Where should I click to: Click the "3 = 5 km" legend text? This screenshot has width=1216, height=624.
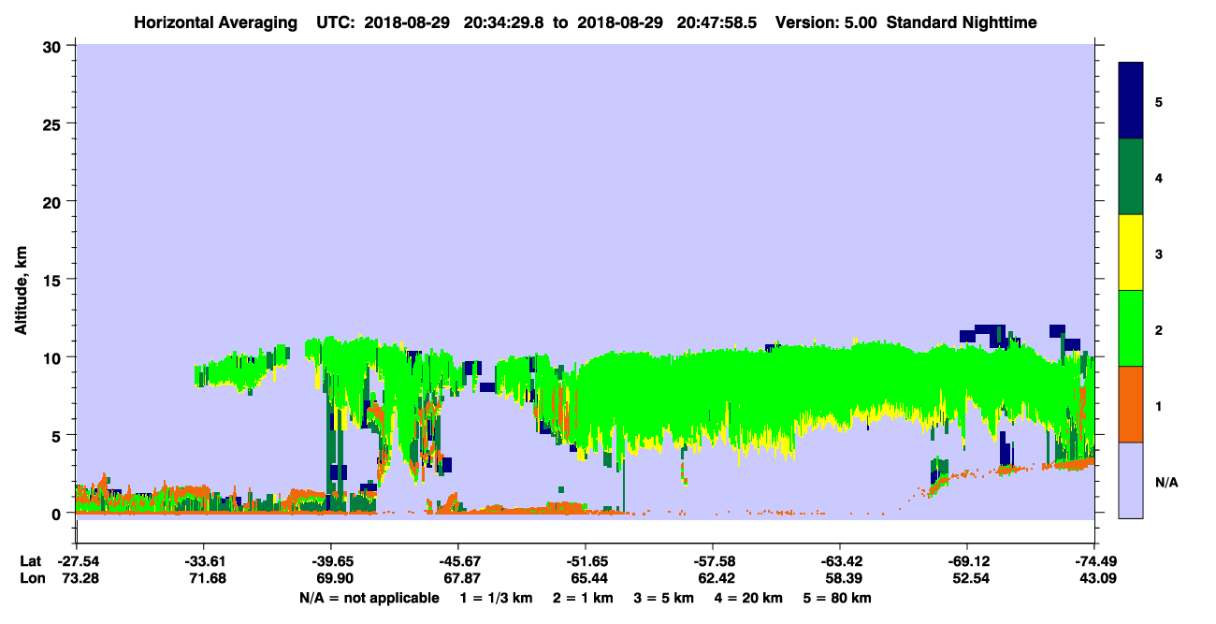[664, 598]
